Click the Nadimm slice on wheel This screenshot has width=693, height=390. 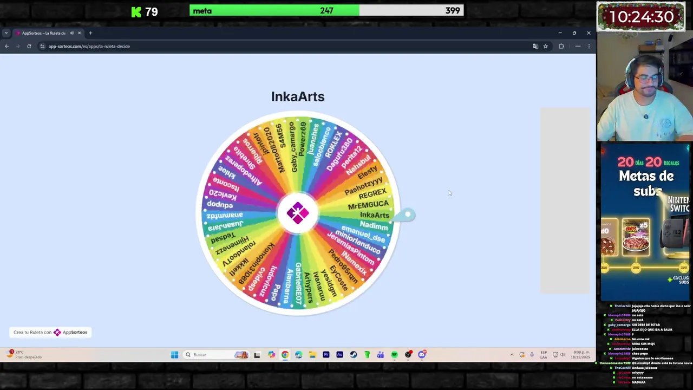[x=374, y=225]
